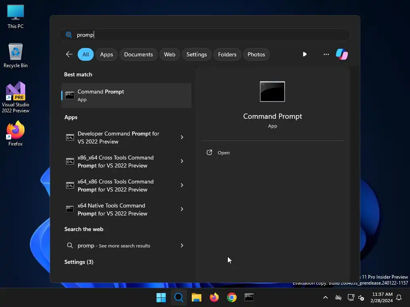Viewport: 410px width, 307px height.
Task: Open Recycle Bin desktop icon
Action: tap(16, 56)
